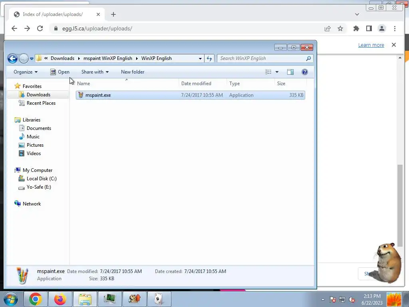
Task: Click the Chrome address bar URL
Action: tap(97, 28)
